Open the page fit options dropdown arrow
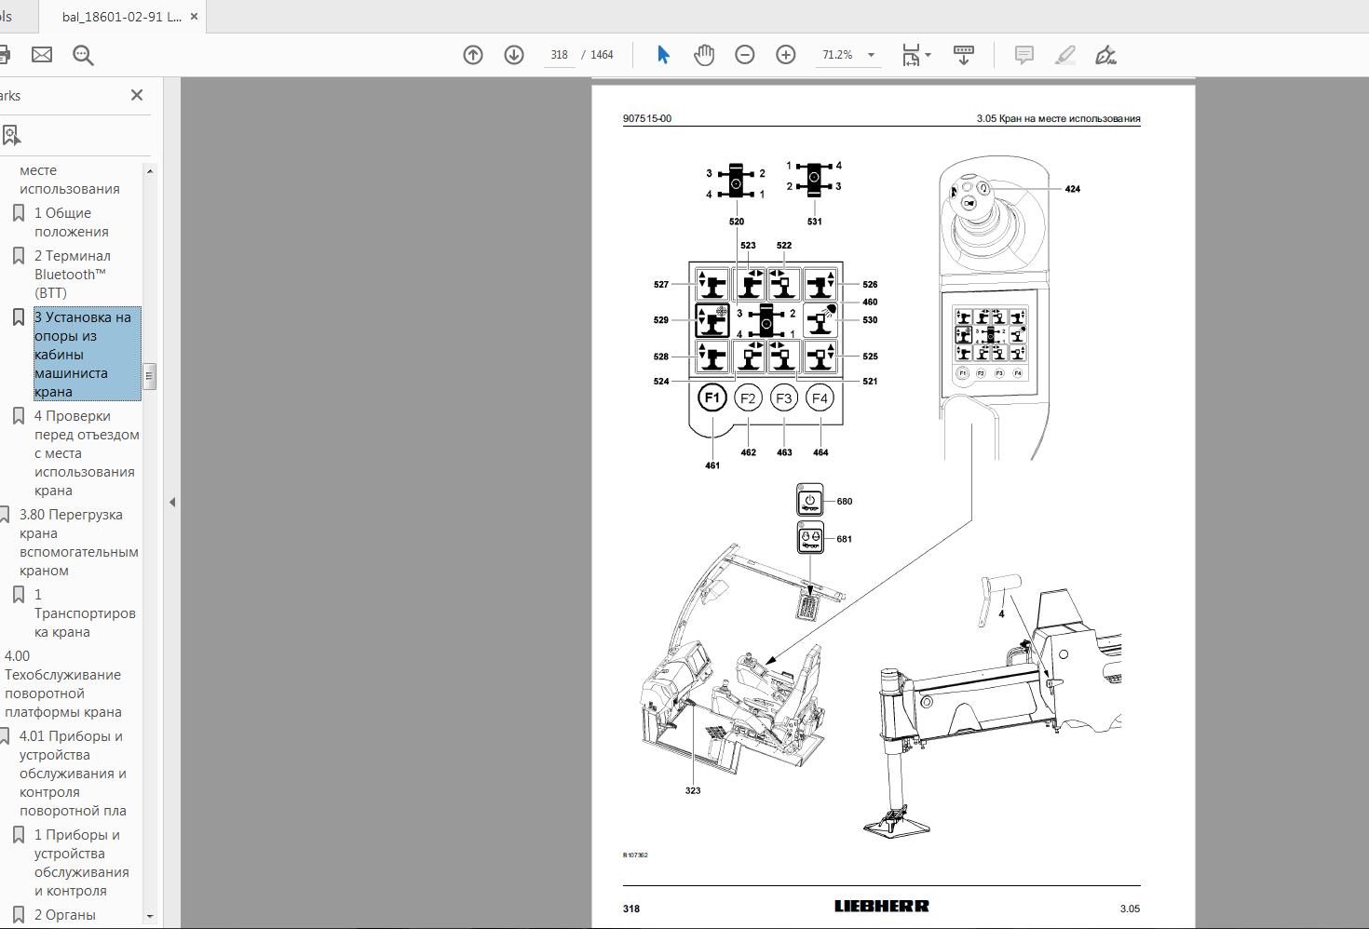Screen dimensions: 1369x929 (927, 54)
